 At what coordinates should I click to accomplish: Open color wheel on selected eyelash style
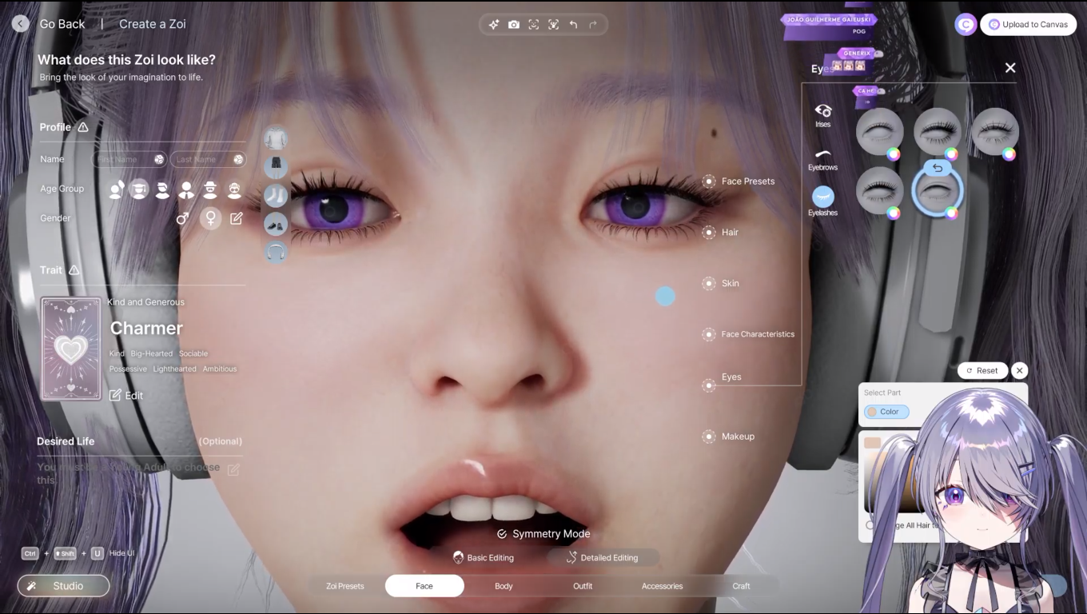click(951, 213)
